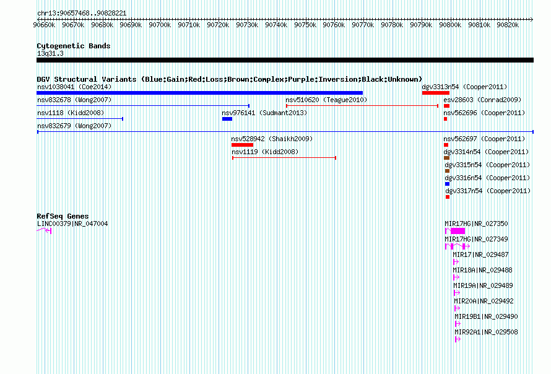The height and width of the screenshot is (374, 551).
Task: Select the nsv510620 thin red span line
Action: [362, 106]
